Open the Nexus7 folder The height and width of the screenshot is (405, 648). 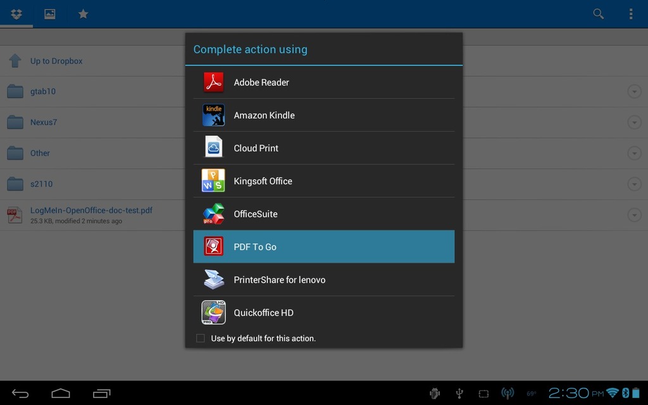44,122
